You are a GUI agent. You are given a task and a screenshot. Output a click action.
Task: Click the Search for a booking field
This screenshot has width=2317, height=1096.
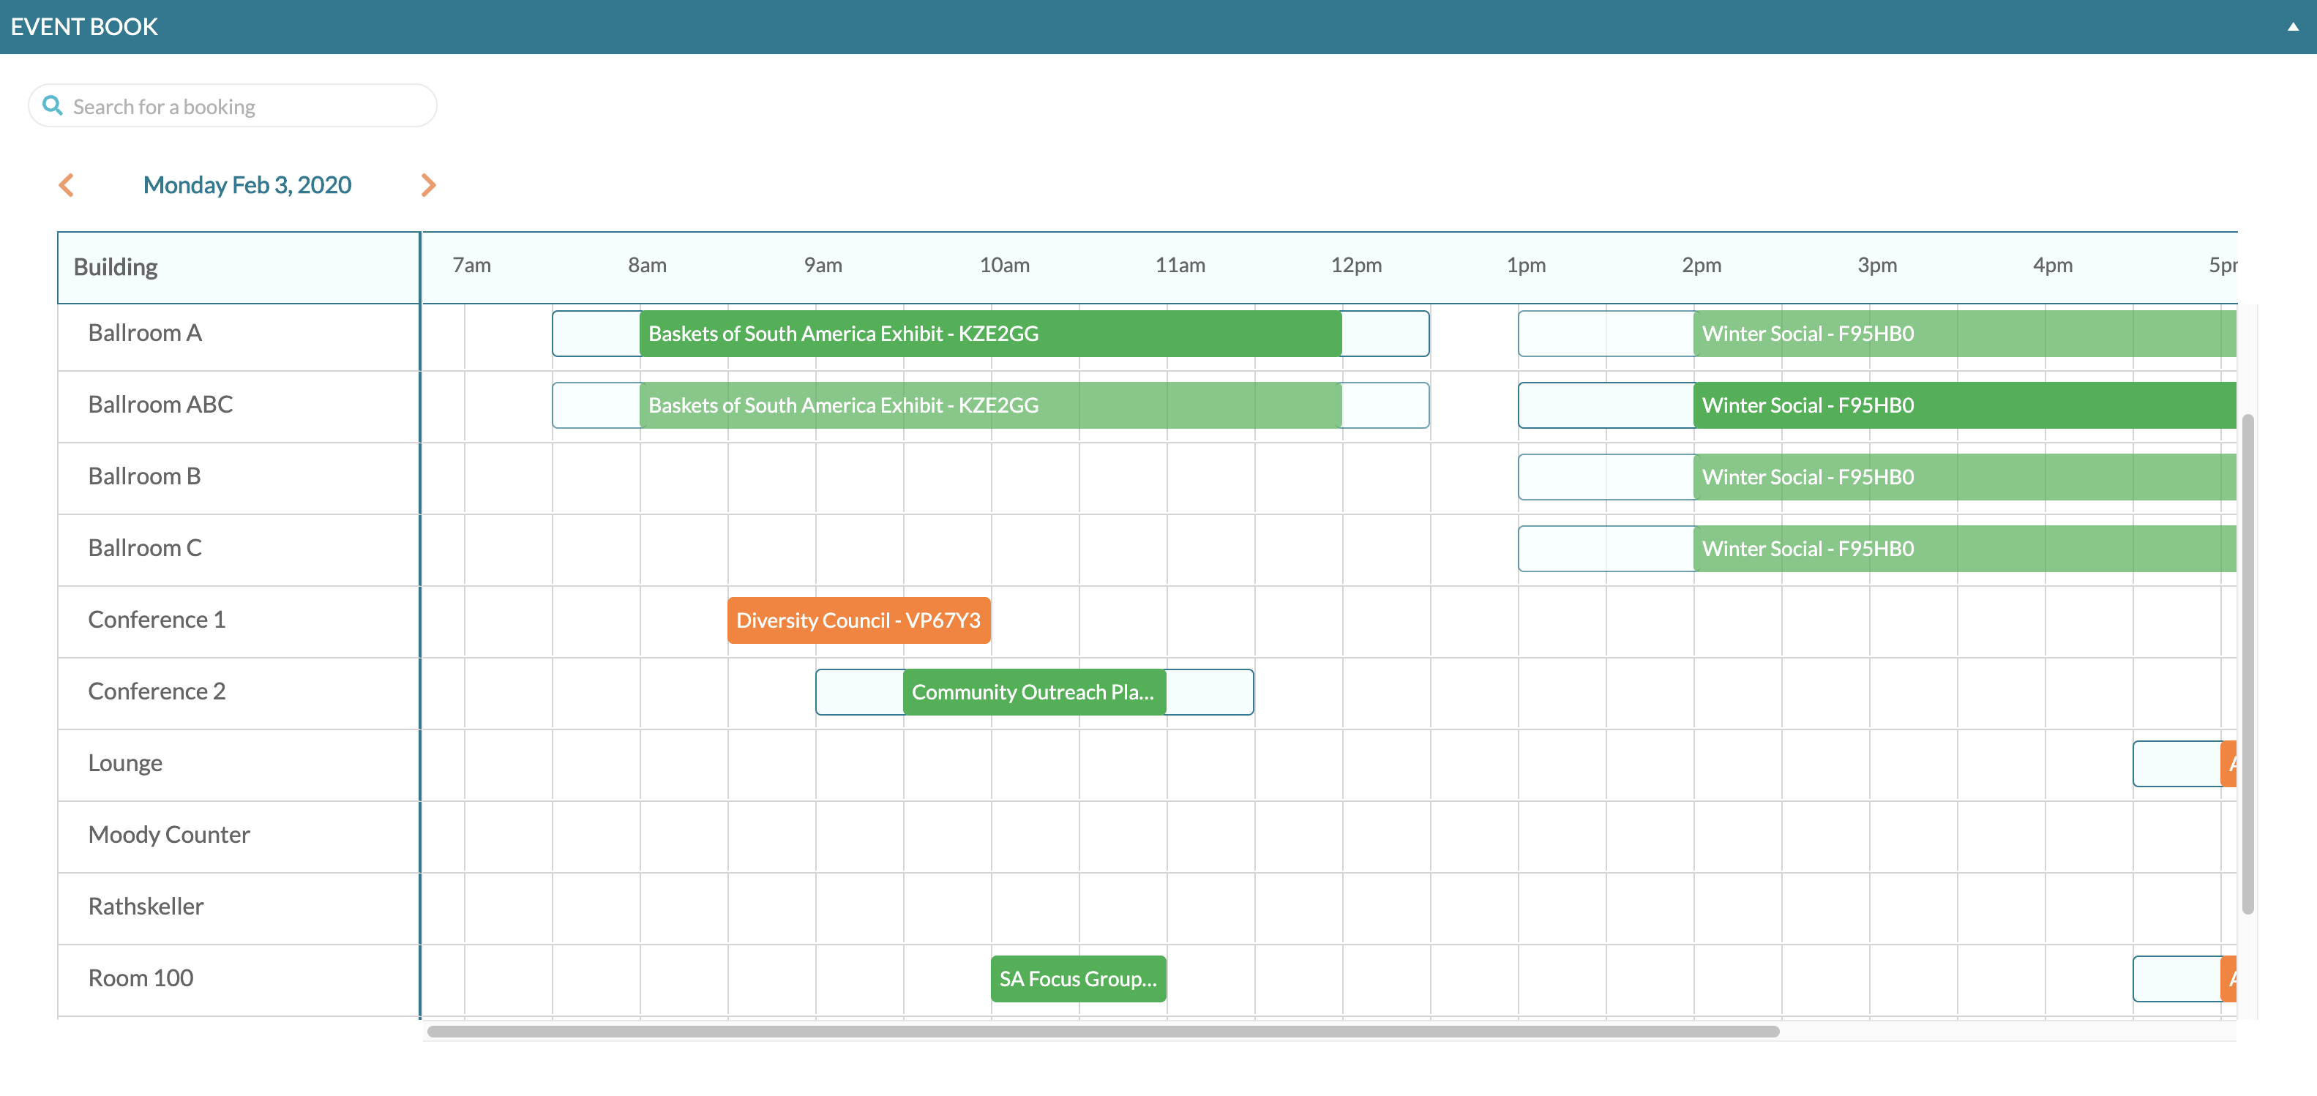243,107
